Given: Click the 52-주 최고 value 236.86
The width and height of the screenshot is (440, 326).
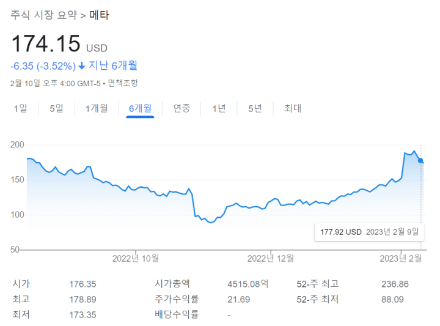Looking at the screenshot, I should 395,284.
